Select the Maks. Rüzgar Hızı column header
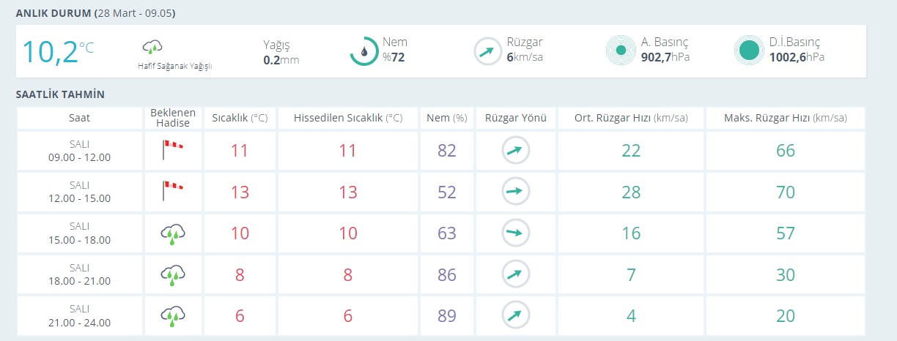This screenshot has height=341, width=897. click(x=786, y=118)
